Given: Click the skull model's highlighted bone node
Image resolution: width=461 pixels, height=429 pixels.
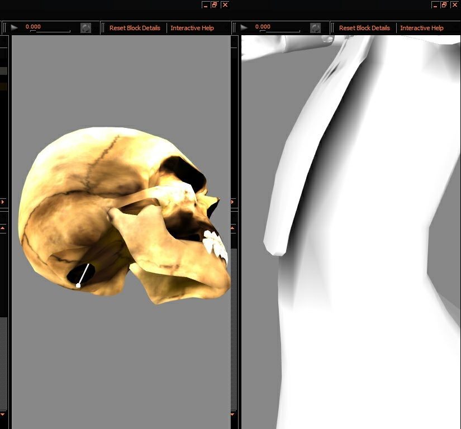Looking at the screenshot, I should (78, 285).
